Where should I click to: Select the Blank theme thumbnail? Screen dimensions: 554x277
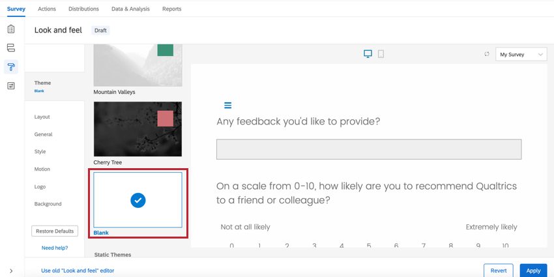click(138, 200)
